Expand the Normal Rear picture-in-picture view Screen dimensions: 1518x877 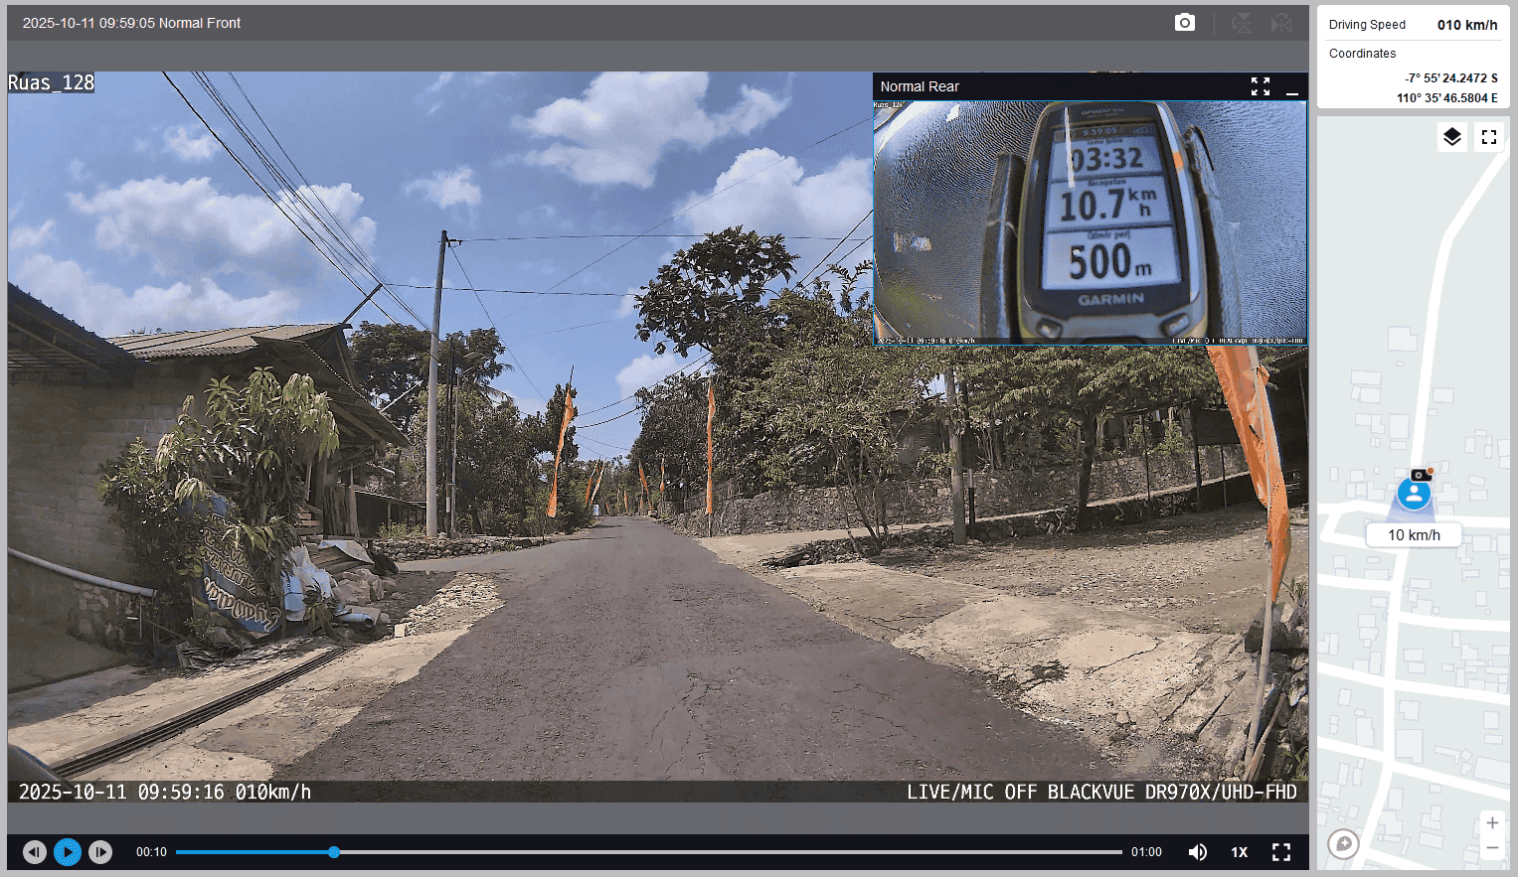1260,87
